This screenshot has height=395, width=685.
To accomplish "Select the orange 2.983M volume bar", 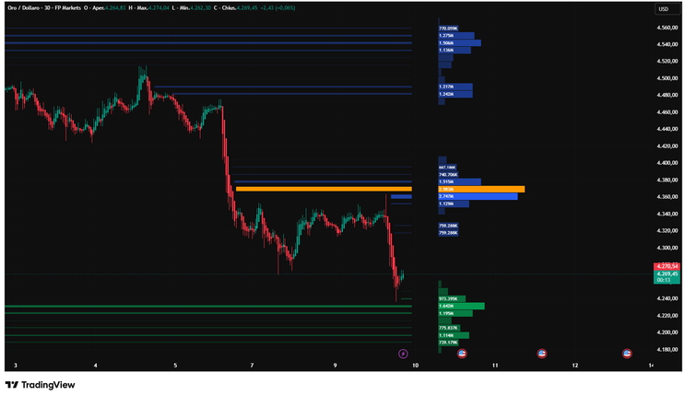I will pos(481,190).
